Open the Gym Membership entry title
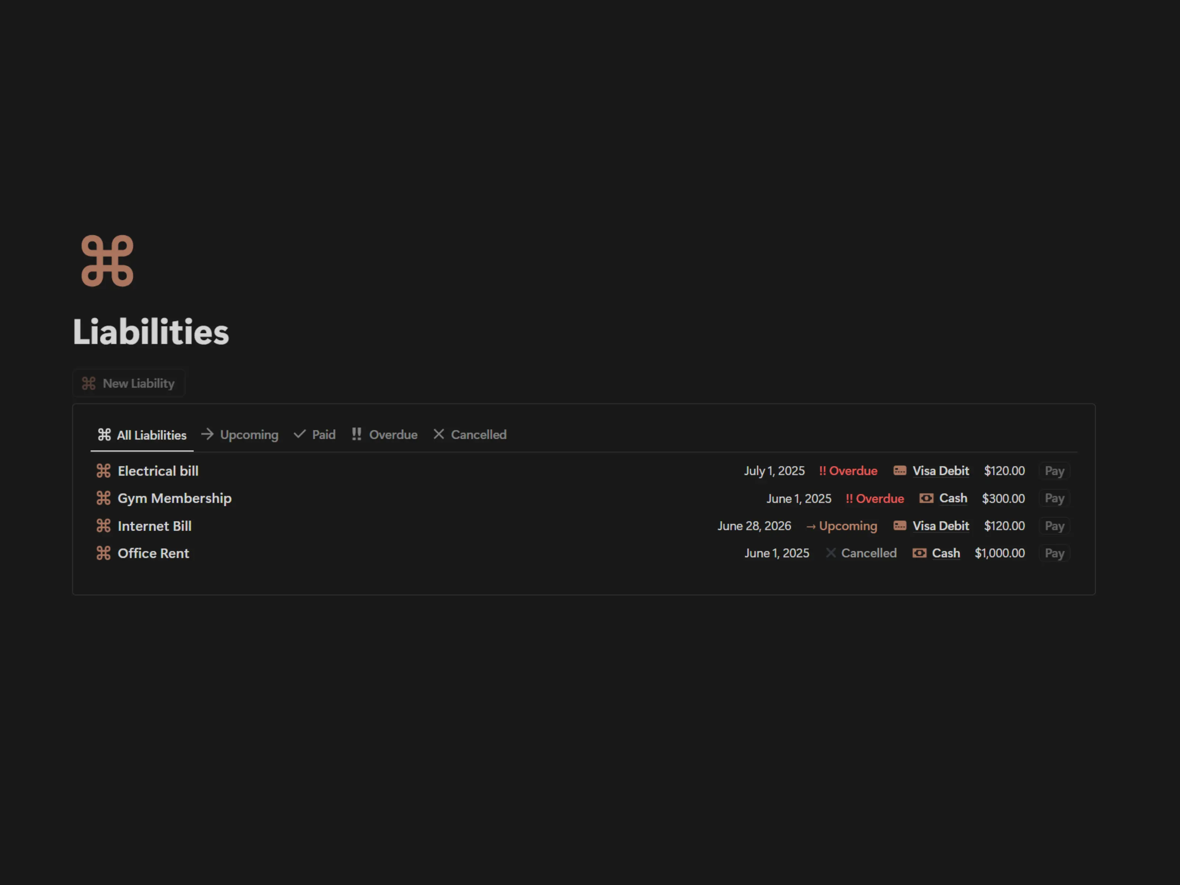Screen dimensions: 1180x885 pos(174,498)
